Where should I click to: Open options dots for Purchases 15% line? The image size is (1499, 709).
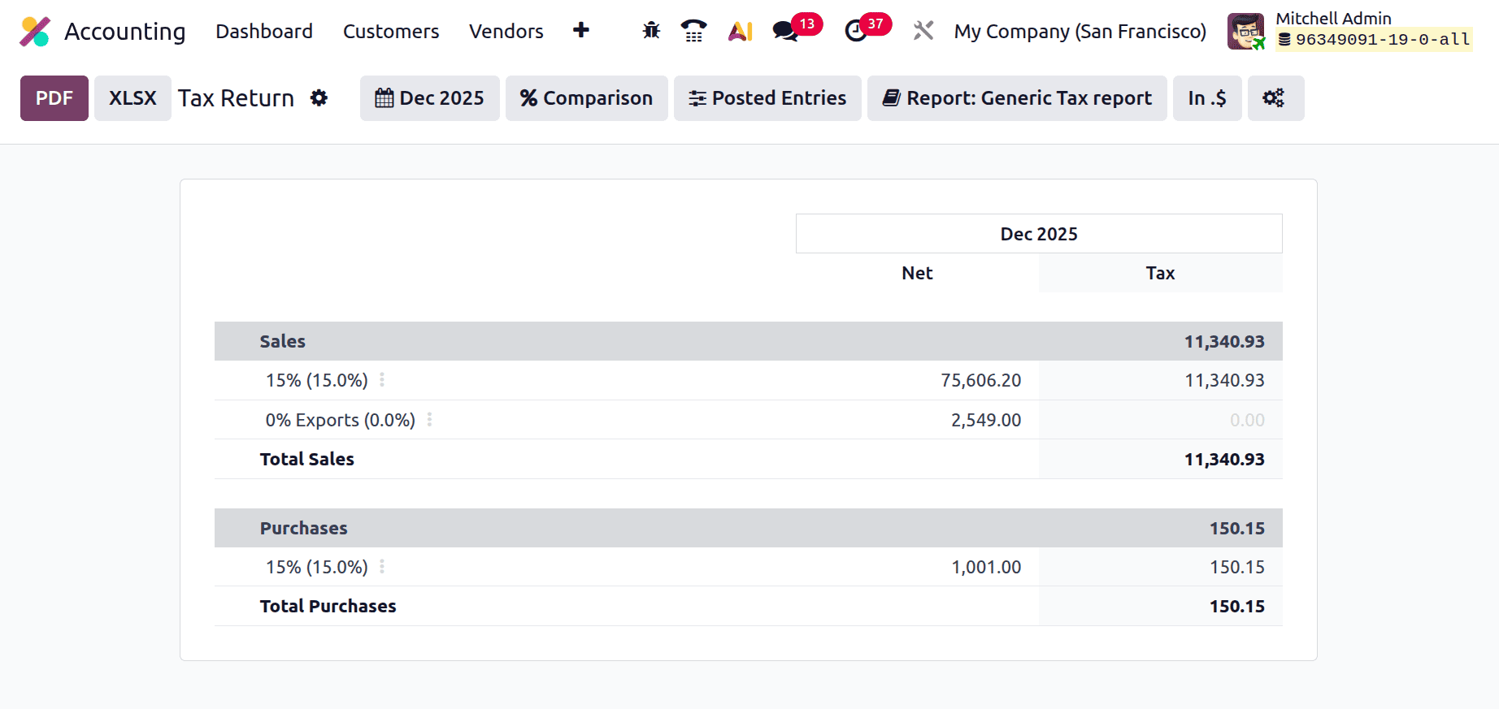pos(382,567)
